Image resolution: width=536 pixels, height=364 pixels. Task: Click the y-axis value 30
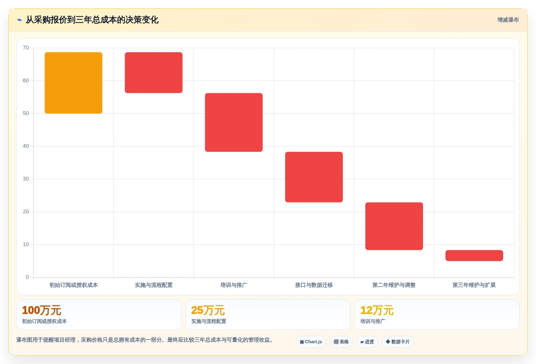point(26,179)
